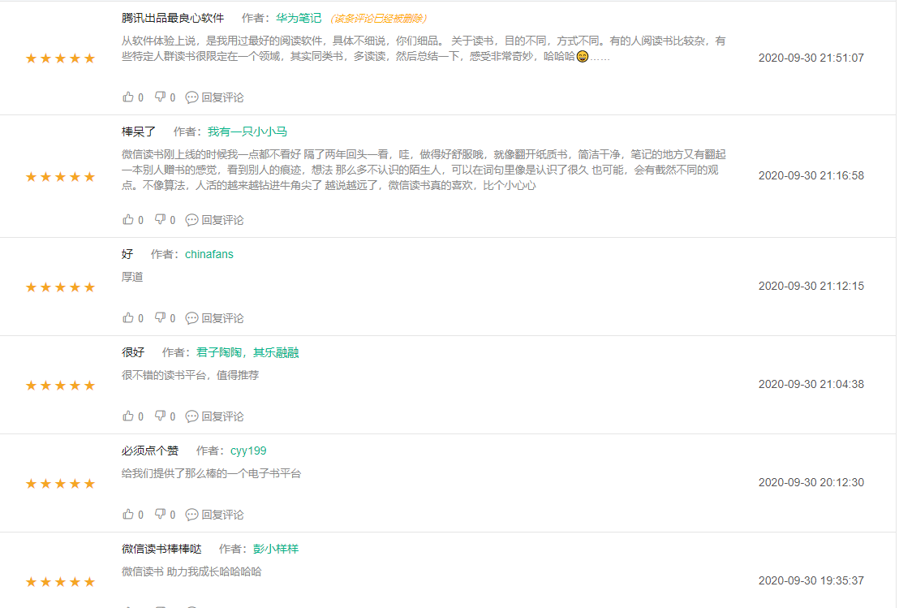Click reply comment icon under 华为笔记 review
The height and width of the screenshot is (608, 899).
tap(191, 97)
